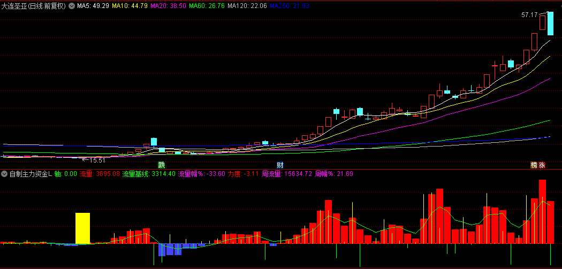Viewport: 562px width, 269px height.
Task: Expand dropdown next to 大连圣亚 chart title
Action: (72, 6)
